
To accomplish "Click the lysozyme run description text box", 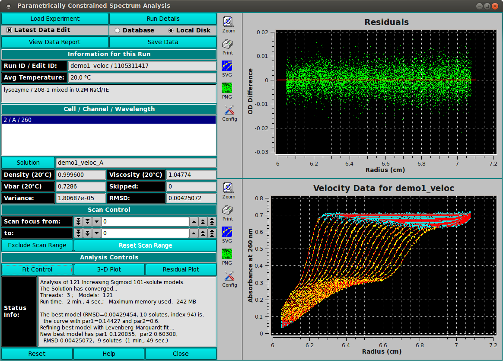I will 109,93.
